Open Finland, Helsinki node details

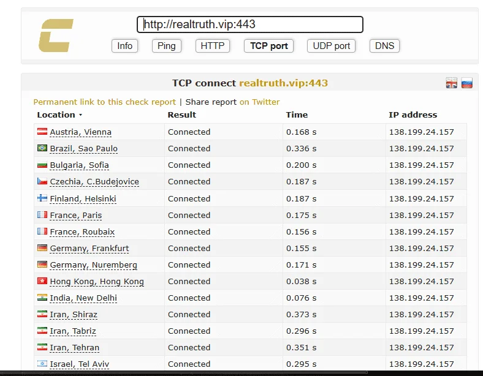pos(83,199)
